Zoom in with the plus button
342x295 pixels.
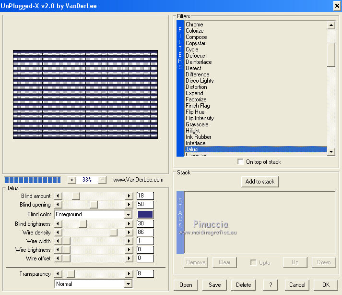[72, 180]
